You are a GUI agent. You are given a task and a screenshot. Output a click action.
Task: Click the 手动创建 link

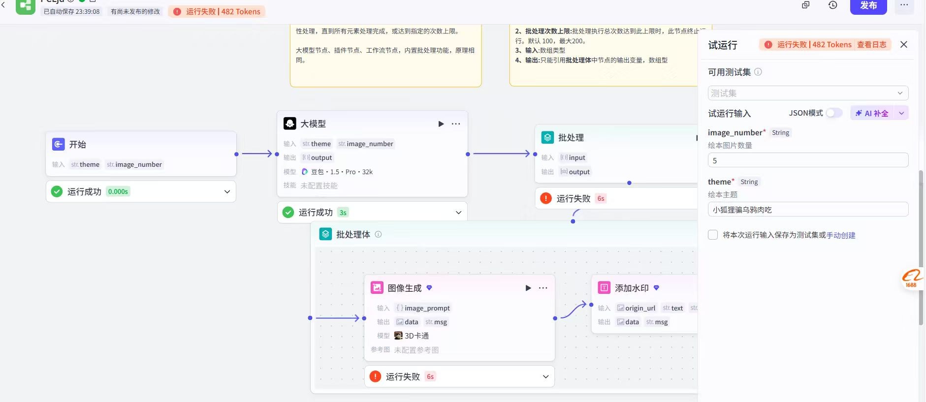[x=840, y=235]
